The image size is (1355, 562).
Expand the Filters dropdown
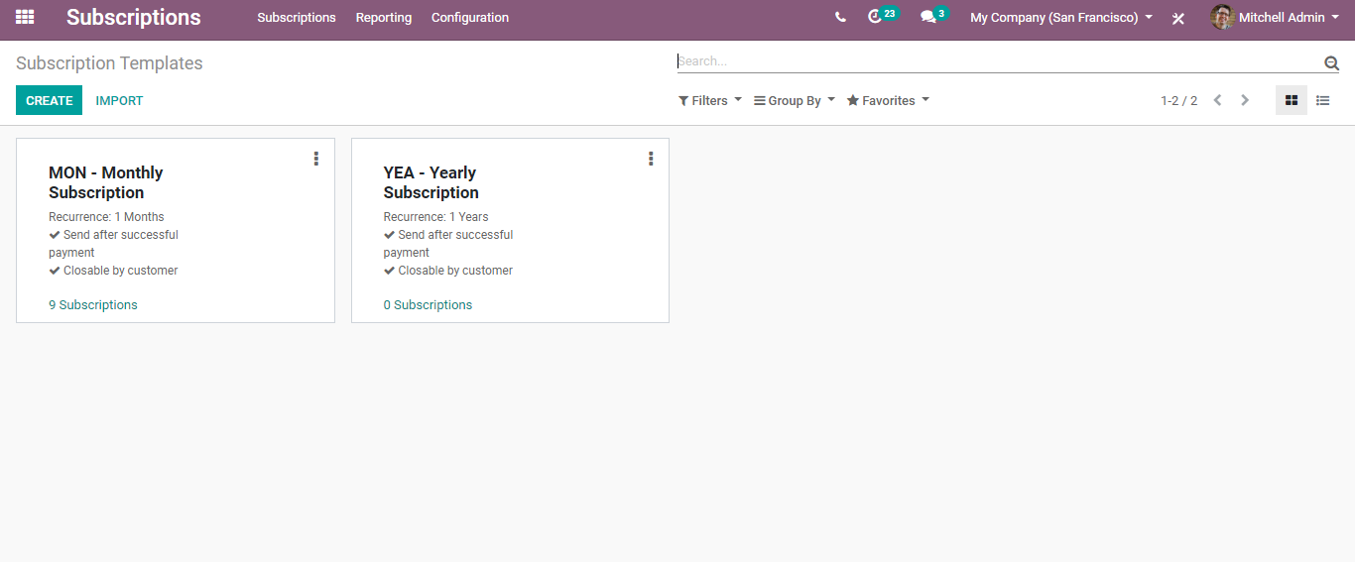(710, 101)
